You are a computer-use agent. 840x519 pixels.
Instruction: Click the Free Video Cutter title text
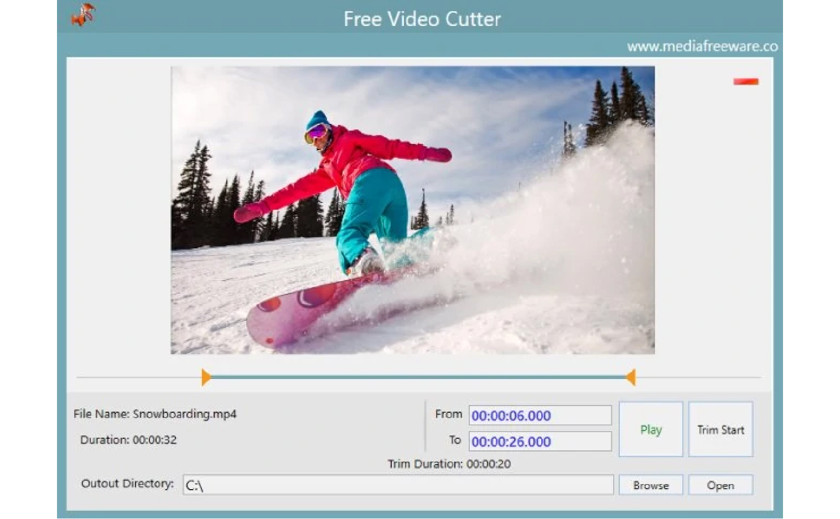click(422, 19)
